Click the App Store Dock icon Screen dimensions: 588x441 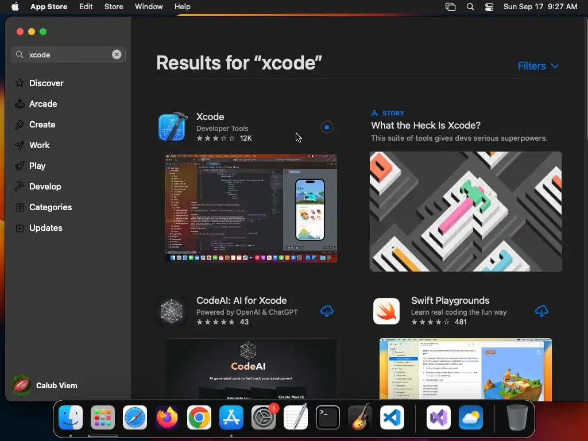tap(231, 417)
